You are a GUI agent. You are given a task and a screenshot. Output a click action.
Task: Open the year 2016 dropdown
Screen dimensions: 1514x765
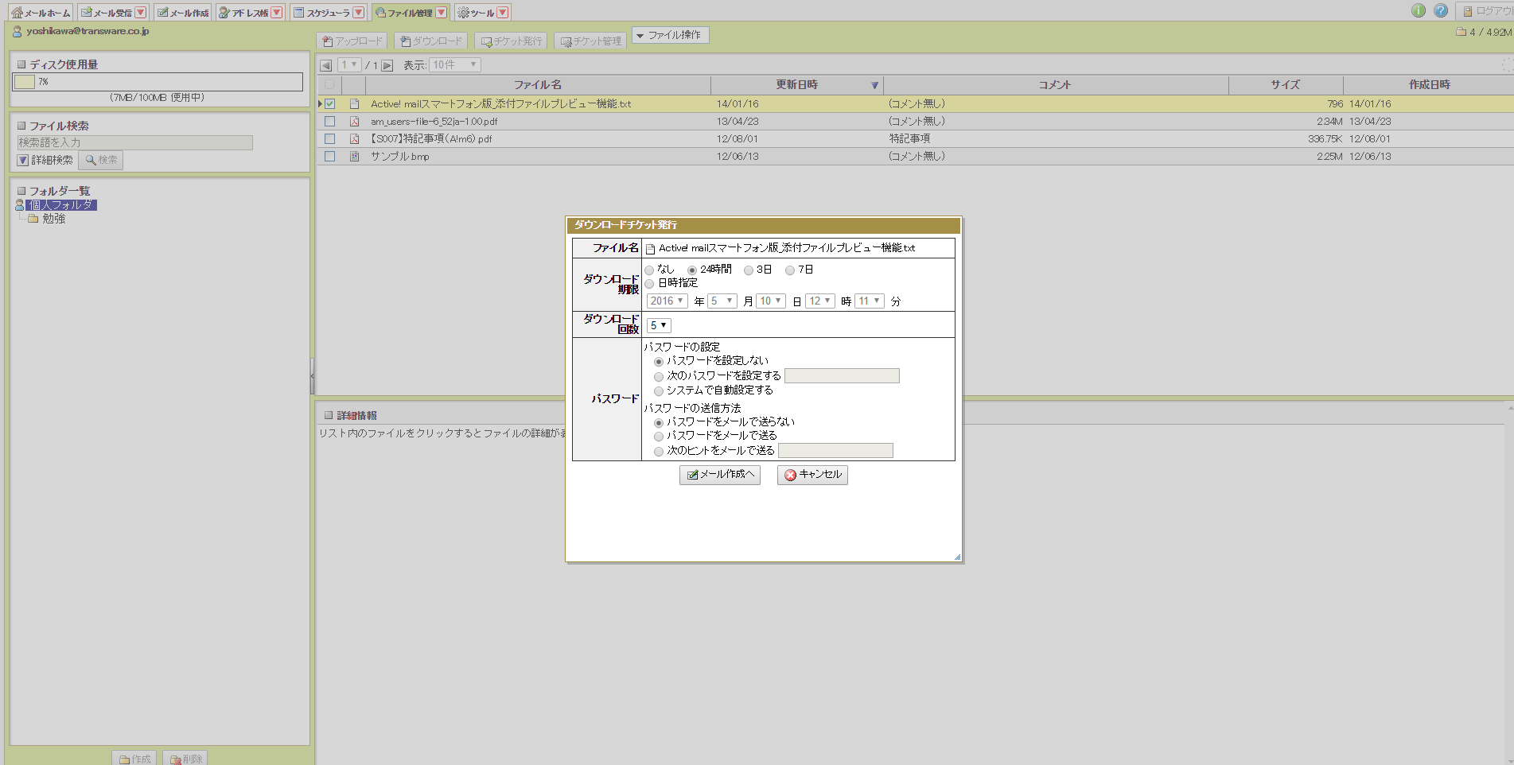[x=666, y=301]
